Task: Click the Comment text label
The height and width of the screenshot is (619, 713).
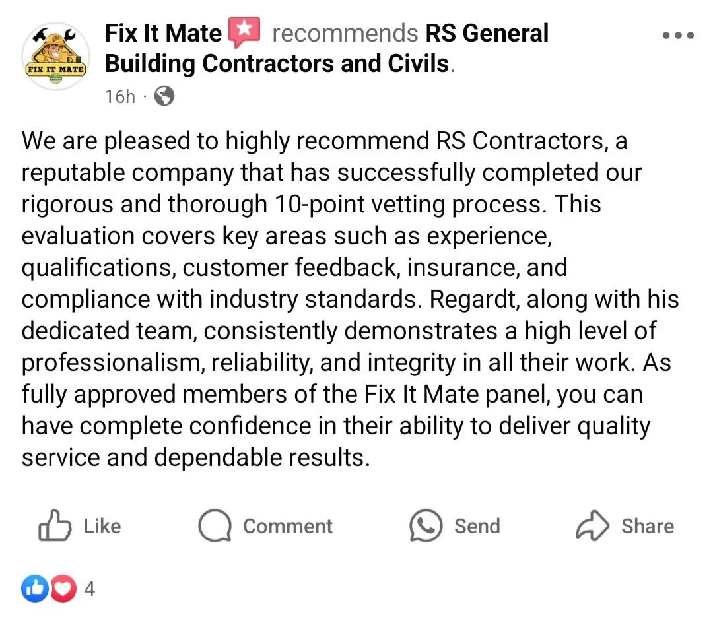Action: click(x=288, y=527)
